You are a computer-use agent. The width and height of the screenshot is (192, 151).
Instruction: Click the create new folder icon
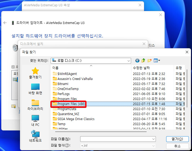coord(150,60)
